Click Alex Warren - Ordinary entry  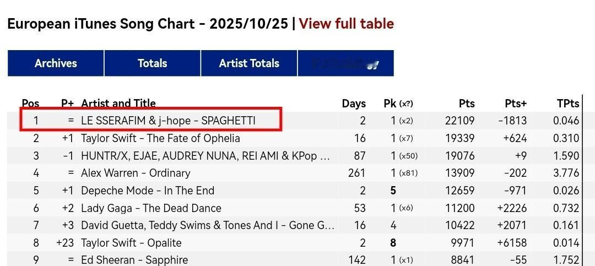pos(136,173)
